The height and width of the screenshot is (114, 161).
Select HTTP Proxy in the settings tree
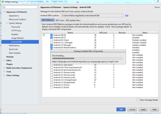tap(16, 30)
